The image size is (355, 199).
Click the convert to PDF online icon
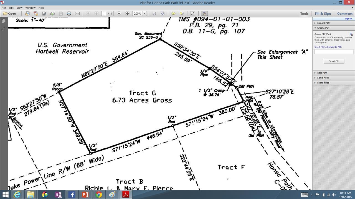[27, 13]
